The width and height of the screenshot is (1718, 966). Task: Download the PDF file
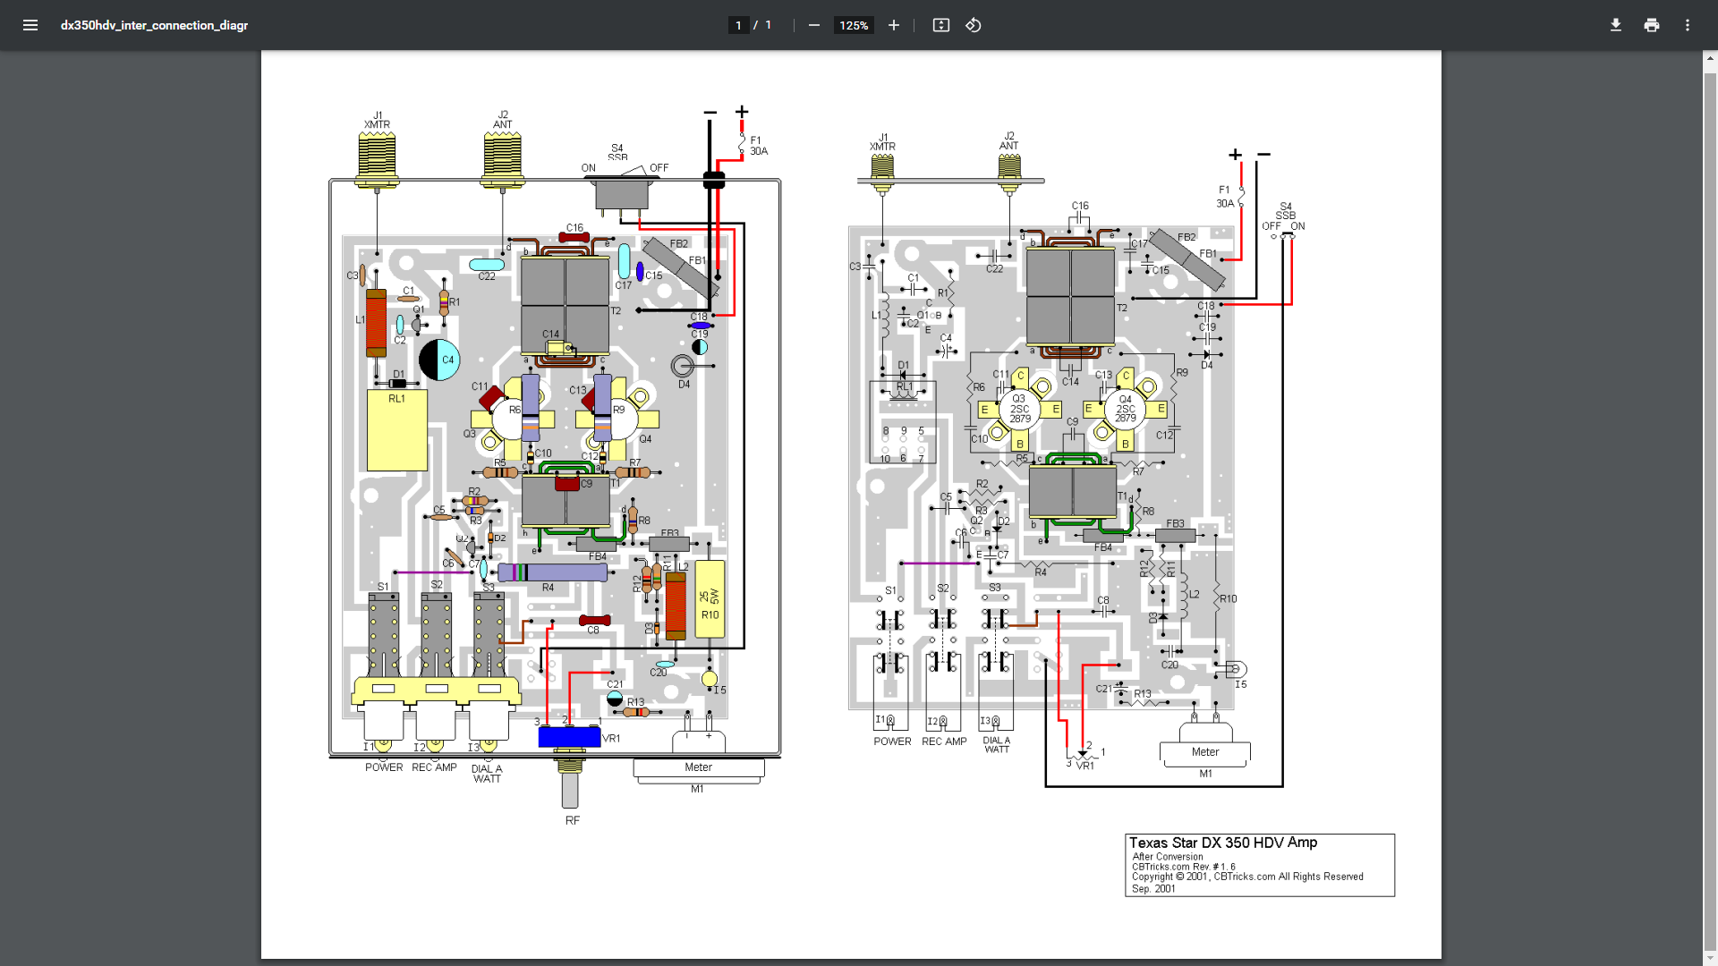tap(1615, 25)
